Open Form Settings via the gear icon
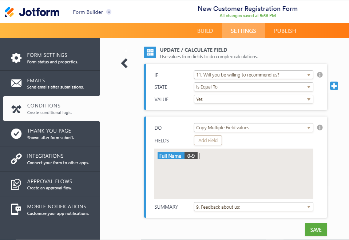Image resolution: width=349 pixels, height=240 pixels. 16,58
